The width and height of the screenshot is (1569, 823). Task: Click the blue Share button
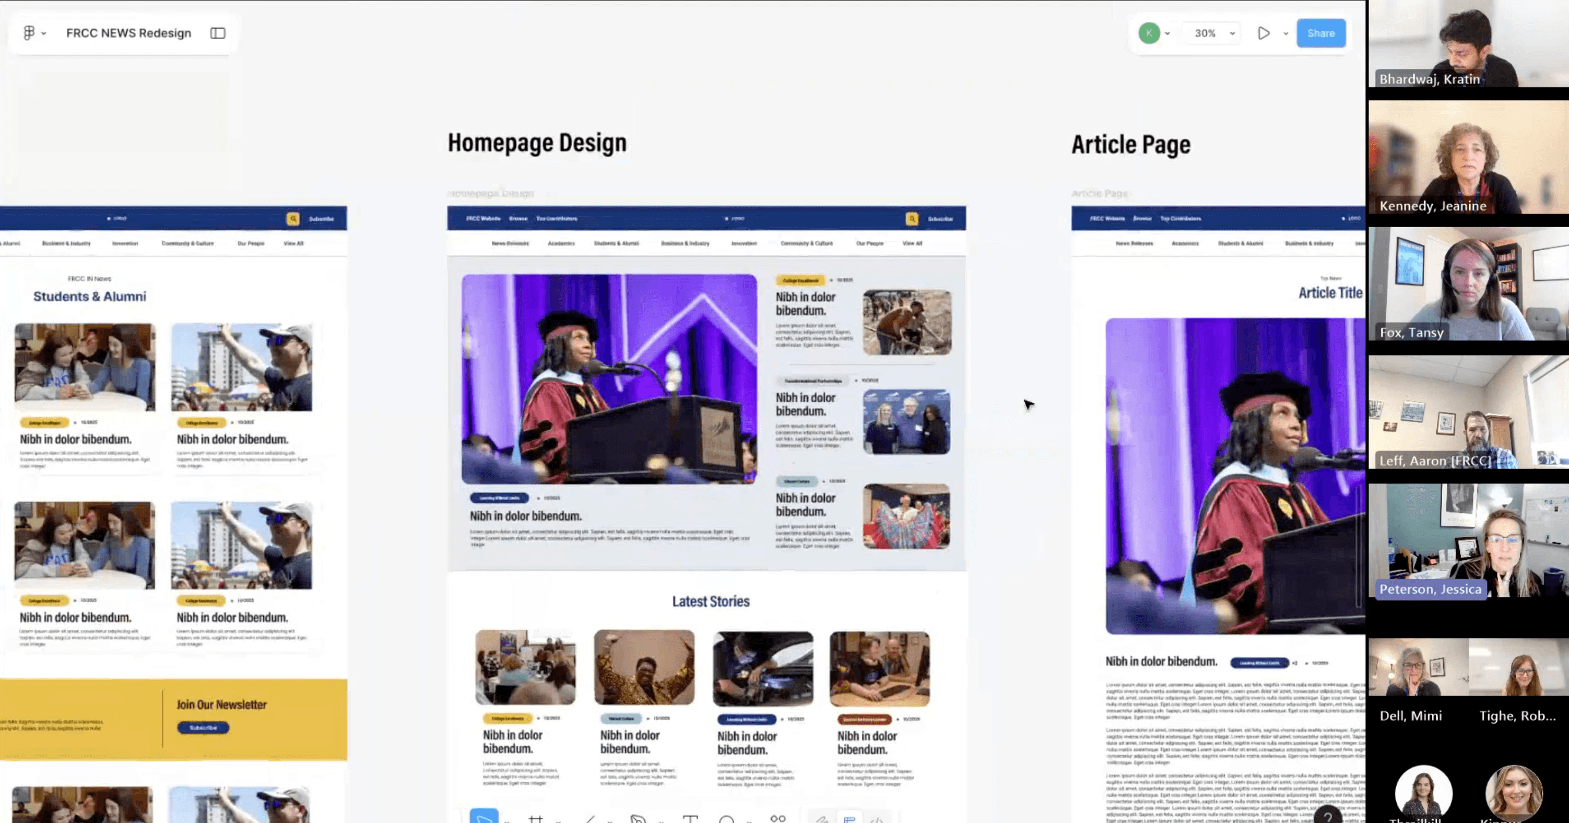(x=1320, y=33)
